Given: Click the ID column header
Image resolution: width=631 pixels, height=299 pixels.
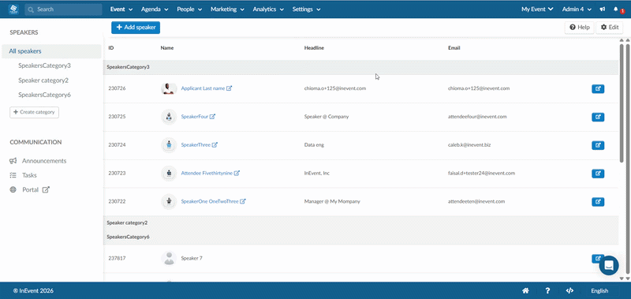Looking at the screenshot, I should point(111,48).
